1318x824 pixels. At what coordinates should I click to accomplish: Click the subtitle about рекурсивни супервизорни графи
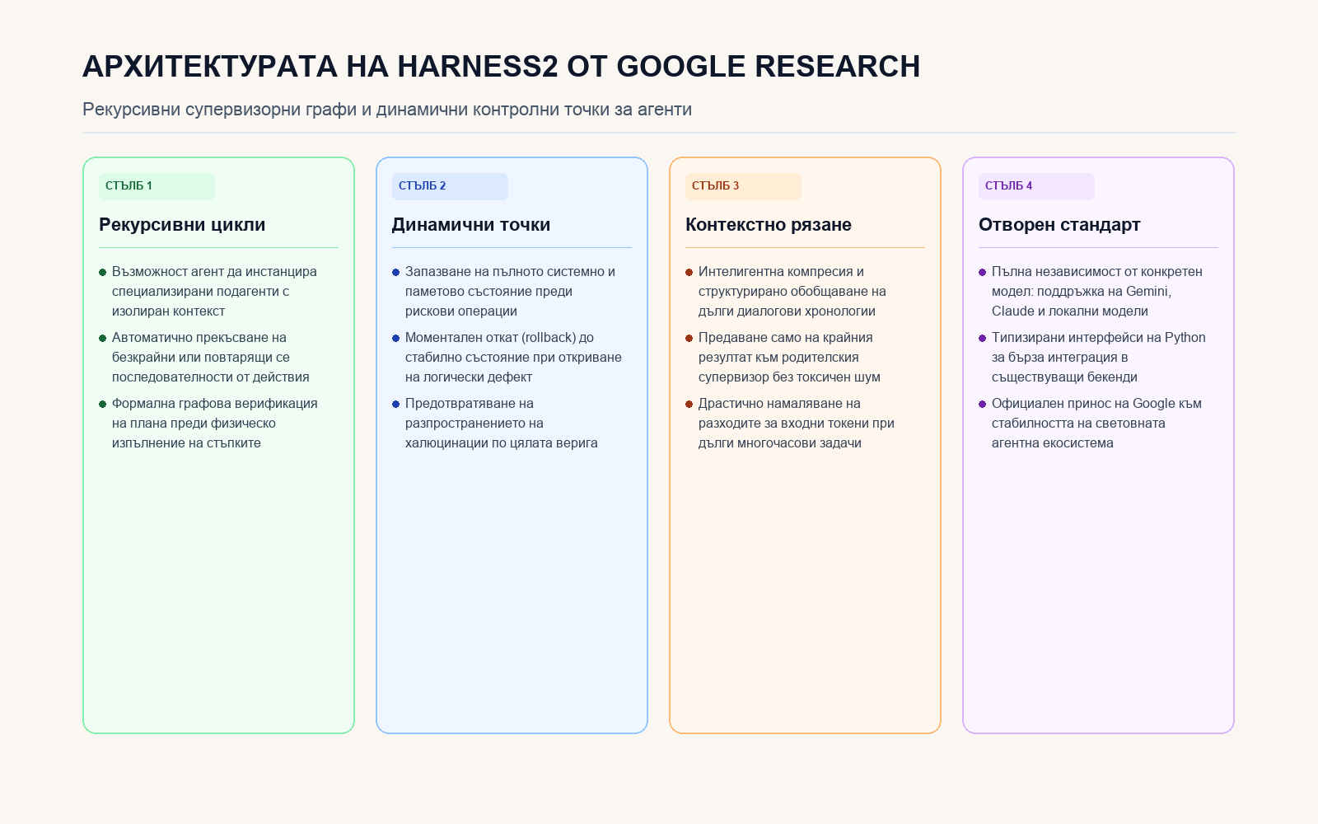pyautogui.click(x=387, y=110)
